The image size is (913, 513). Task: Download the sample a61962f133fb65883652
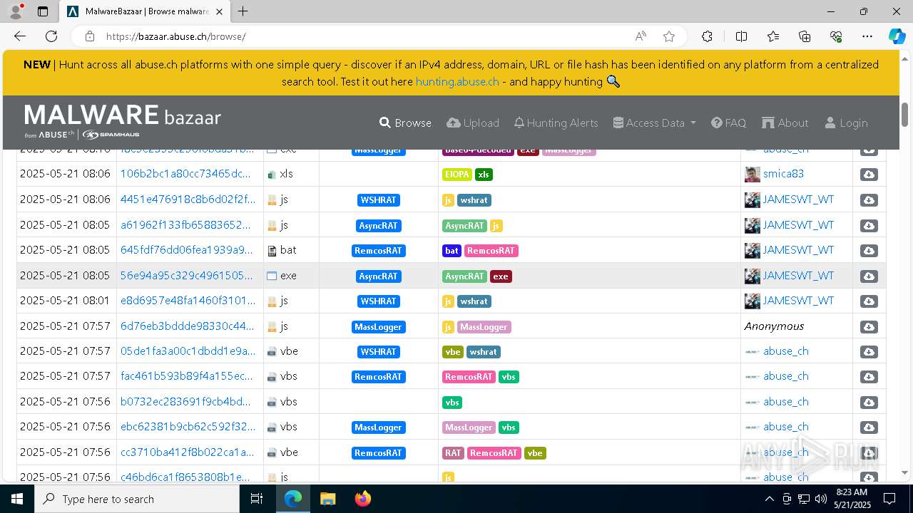point(868,225)
